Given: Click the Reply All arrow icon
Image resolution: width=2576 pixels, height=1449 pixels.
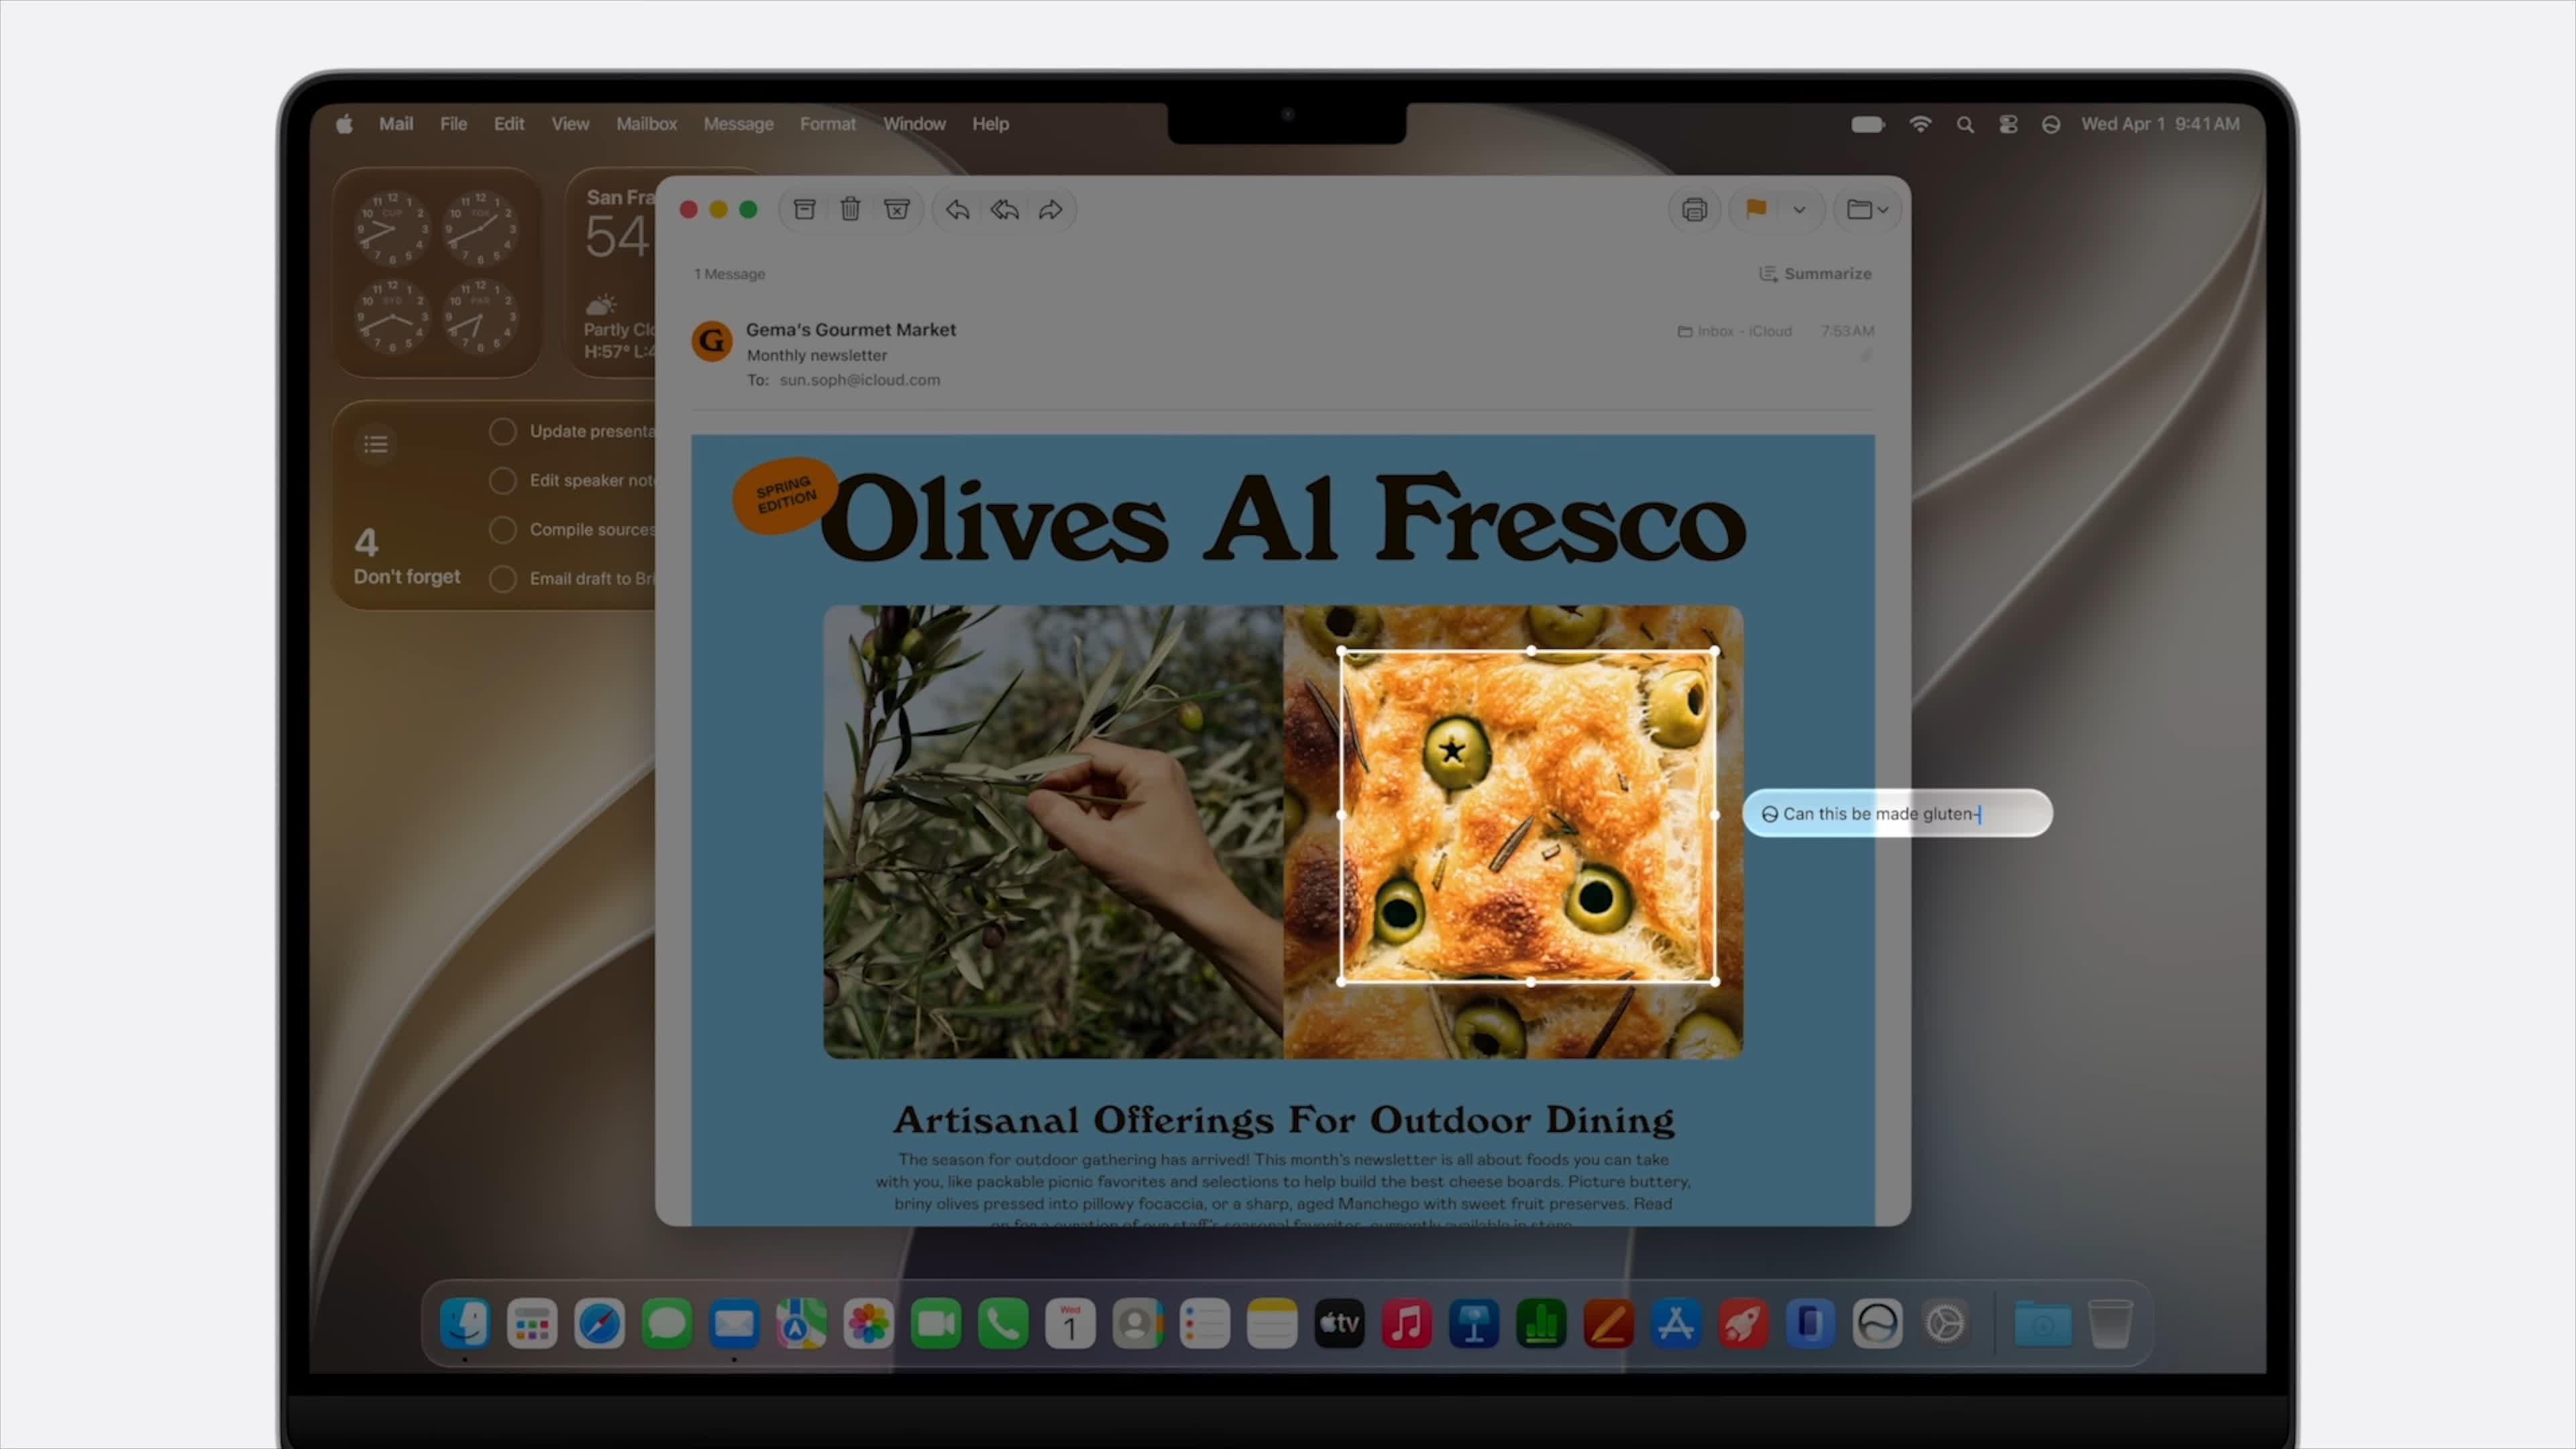Looking at the screenshot, I should point(1004,209).
